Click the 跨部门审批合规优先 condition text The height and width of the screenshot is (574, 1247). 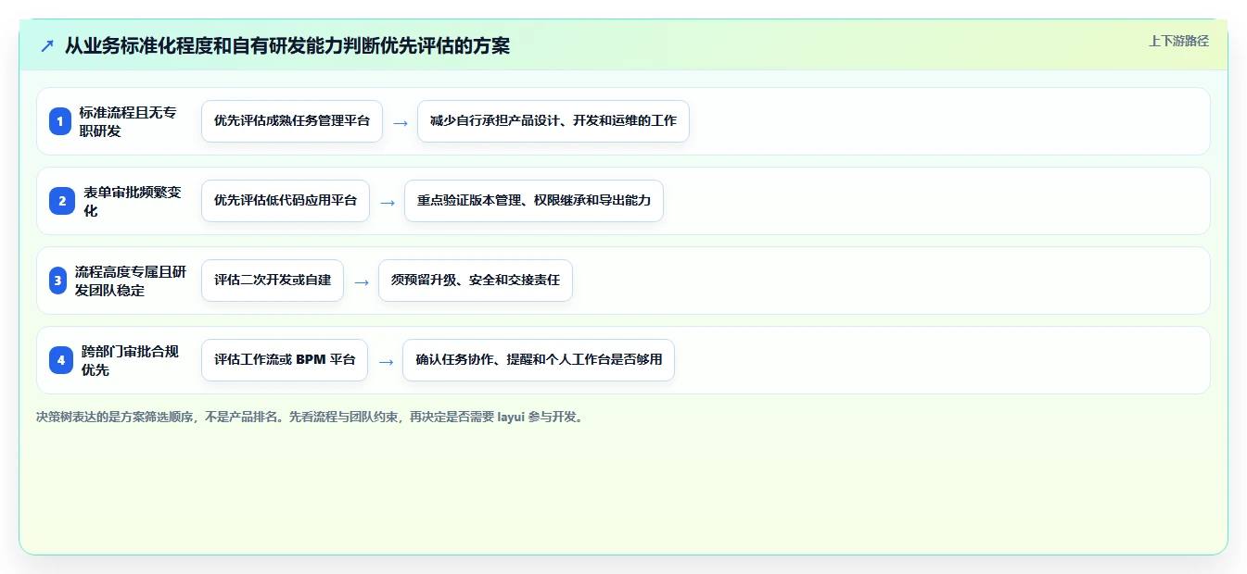pyautogui.click(x=130, y=360)
